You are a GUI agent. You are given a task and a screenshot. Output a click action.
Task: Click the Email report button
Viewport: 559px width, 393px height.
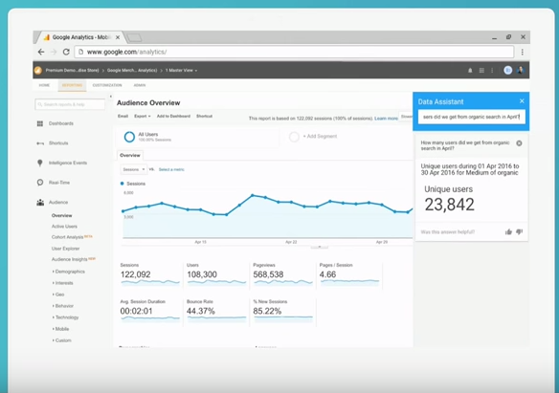(x=123, y=116)
